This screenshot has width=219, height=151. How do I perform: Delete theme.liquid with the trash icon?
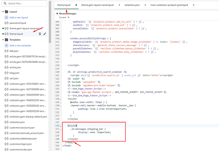tap(40, 34)
